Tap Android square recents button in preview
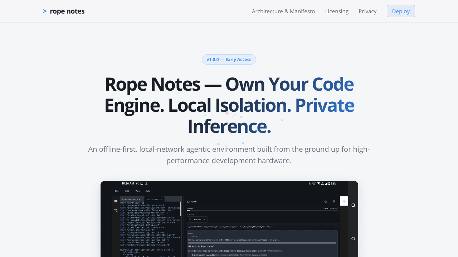458x257 pixels. [x=353, y=205]
